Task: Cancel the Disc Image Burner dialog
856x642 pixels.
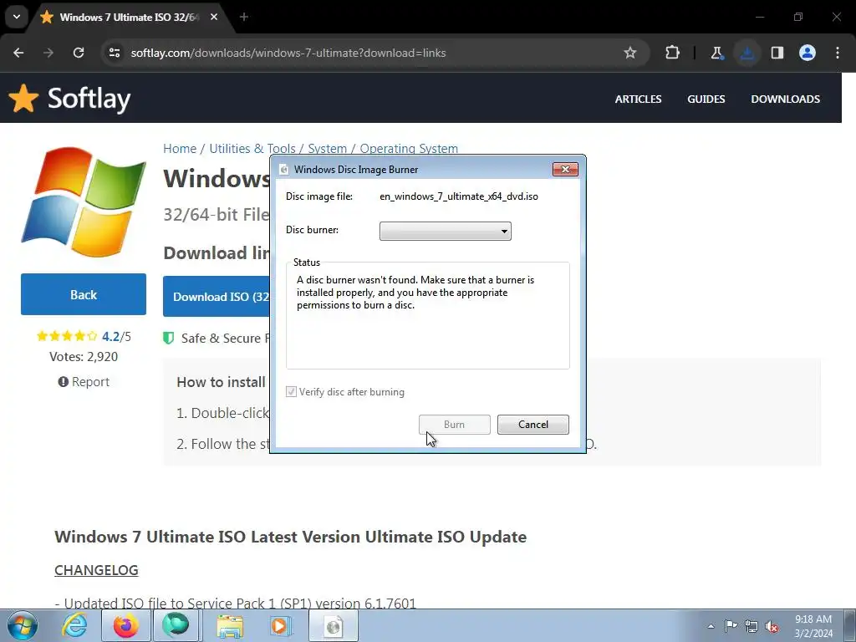Action: pos(532,424)
